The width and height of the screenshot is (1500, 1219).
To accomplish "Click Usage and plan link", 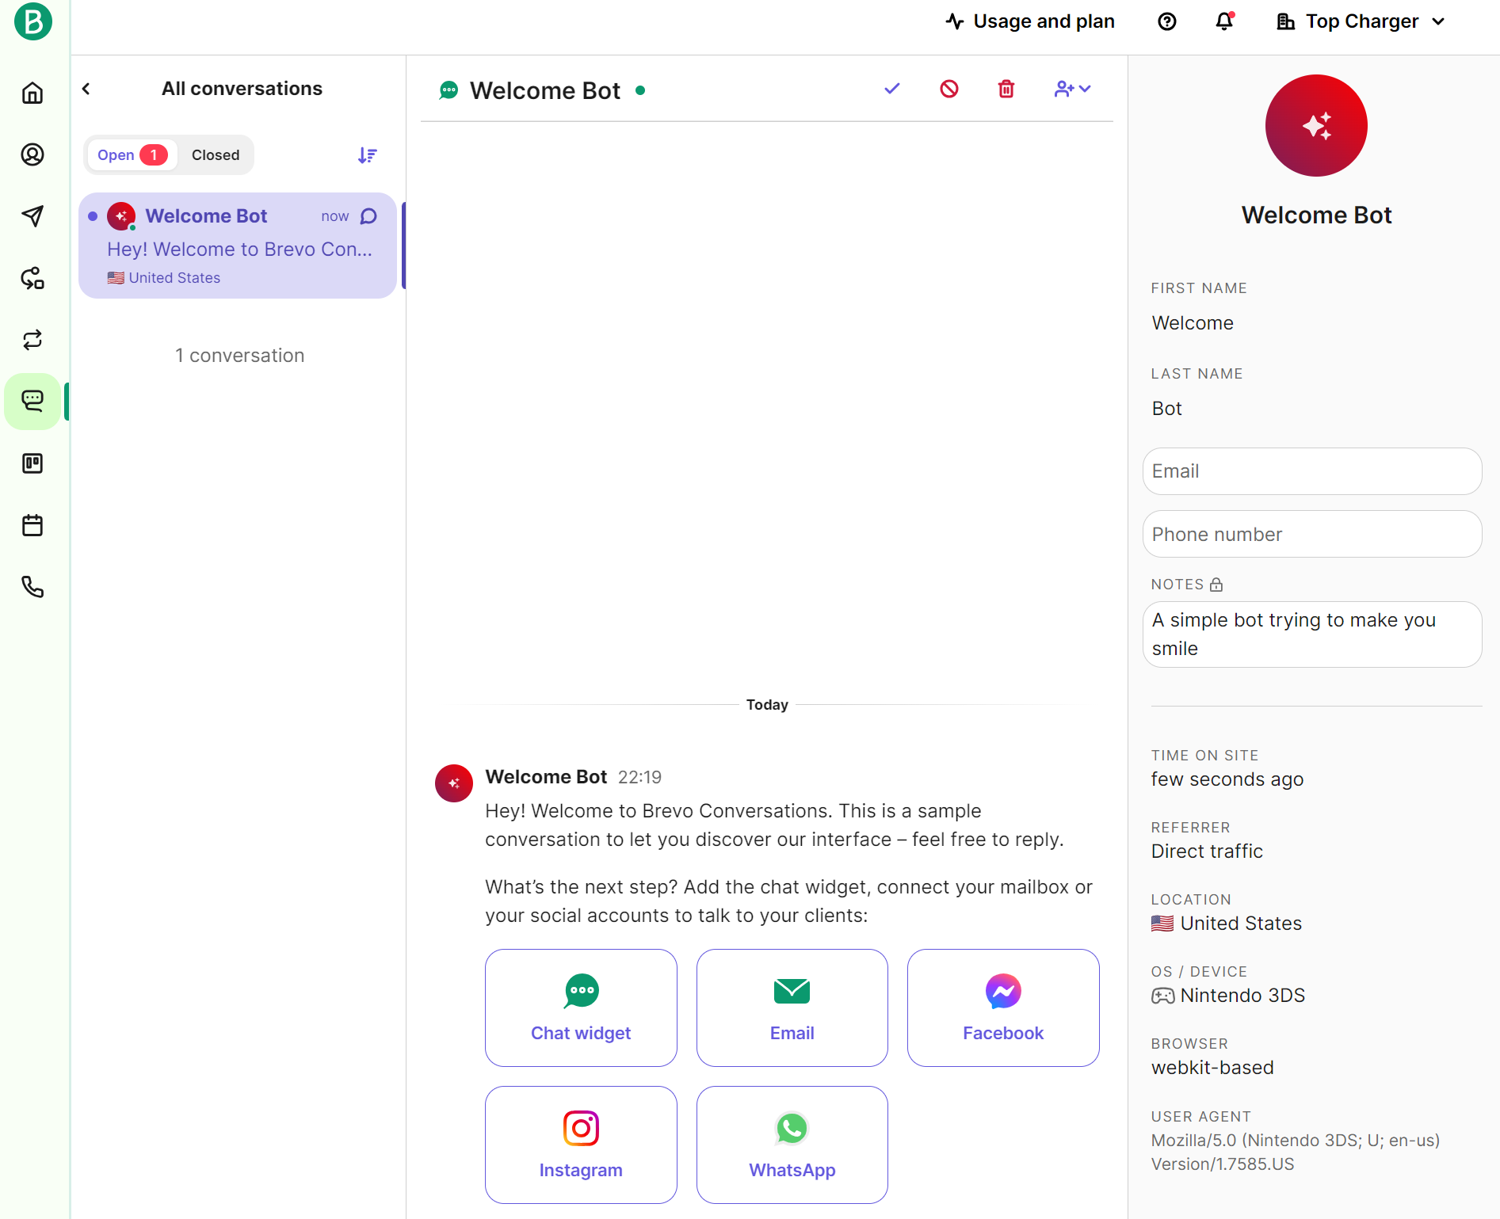I will click(1030, 21).
